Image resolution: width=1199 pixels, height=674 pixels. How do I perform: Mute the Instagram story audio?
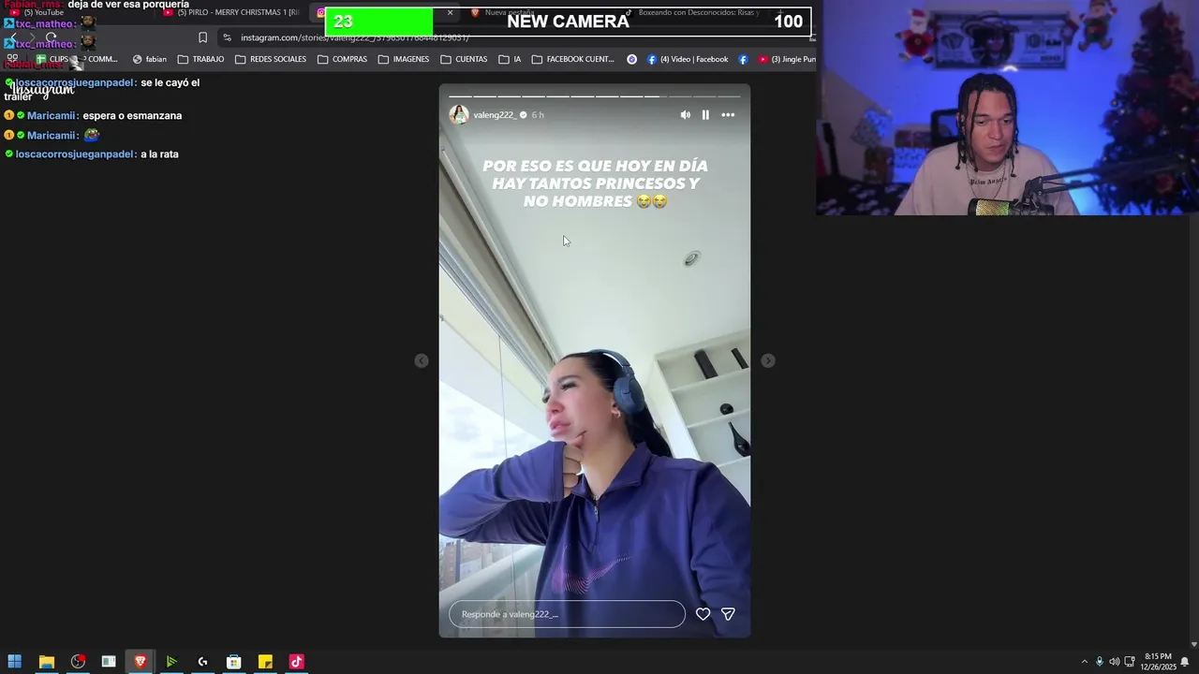click(685, 115)
